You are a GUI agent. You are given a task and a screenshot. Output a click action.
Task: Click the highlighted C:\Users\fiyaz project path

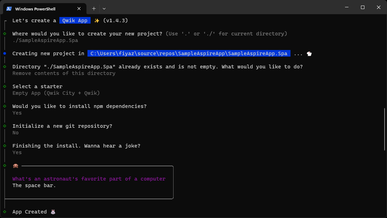189,53
